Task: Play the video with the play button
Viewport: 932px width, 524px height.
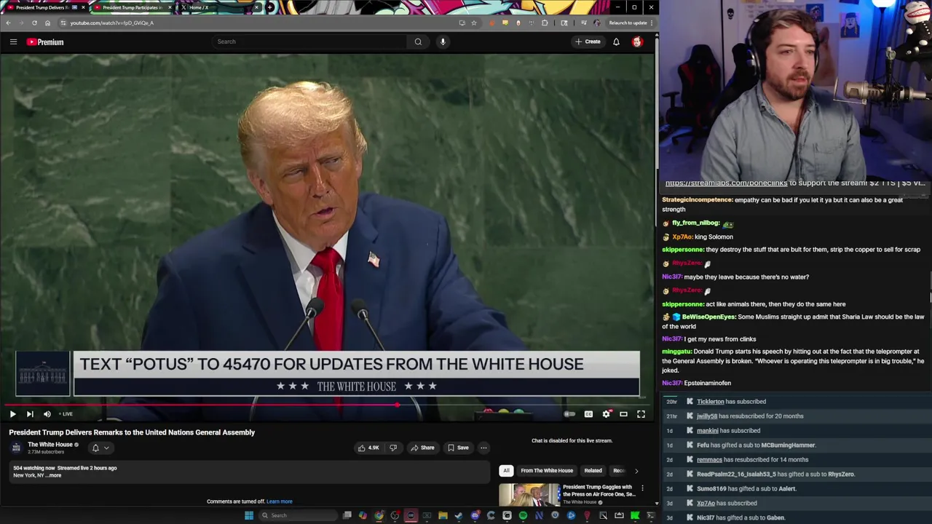Action: (12, 414)
